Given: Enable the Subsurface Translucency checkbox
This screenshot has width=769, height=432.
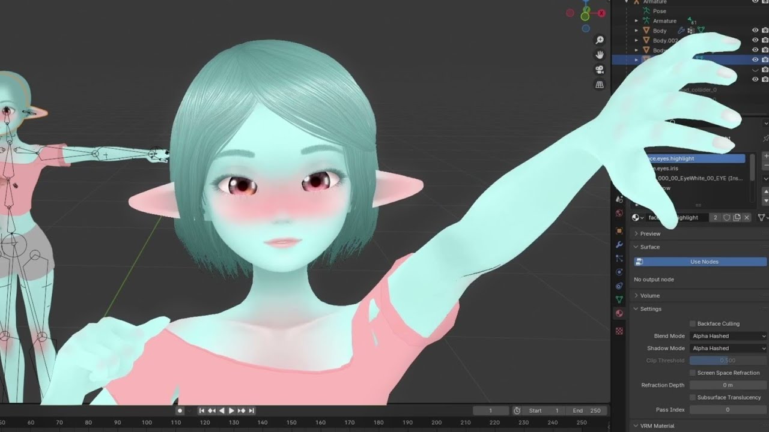Looking at the screenshot, I should (693, 397).
